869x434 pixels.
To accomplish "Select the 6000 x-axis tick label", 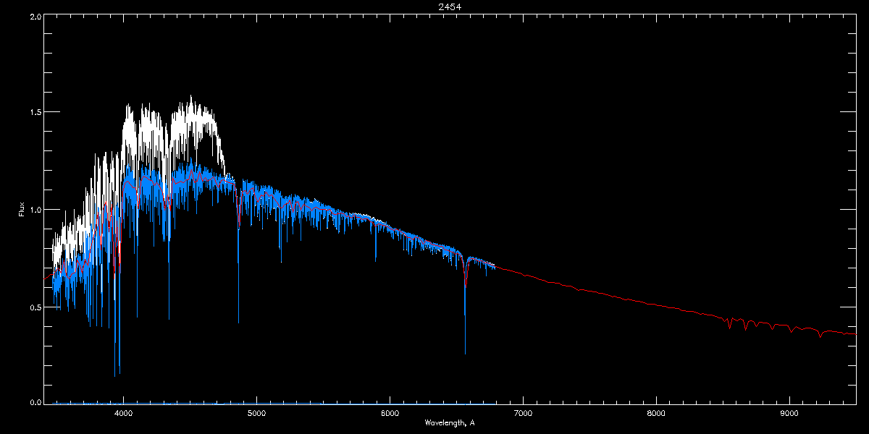I will click(x=390, y=413).
